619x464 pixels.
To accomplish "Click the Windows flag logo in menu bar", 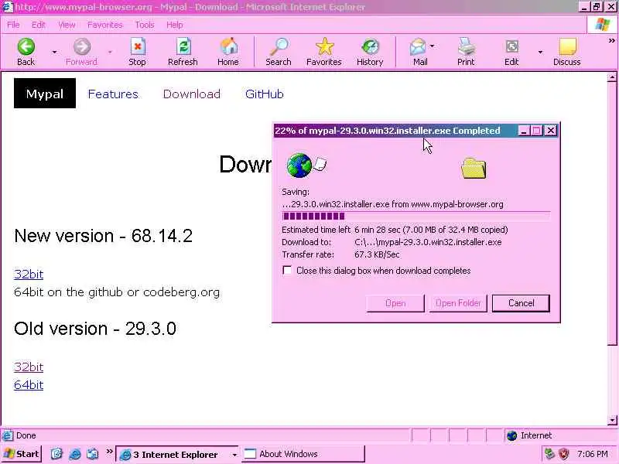I will [x=603, y=25].
